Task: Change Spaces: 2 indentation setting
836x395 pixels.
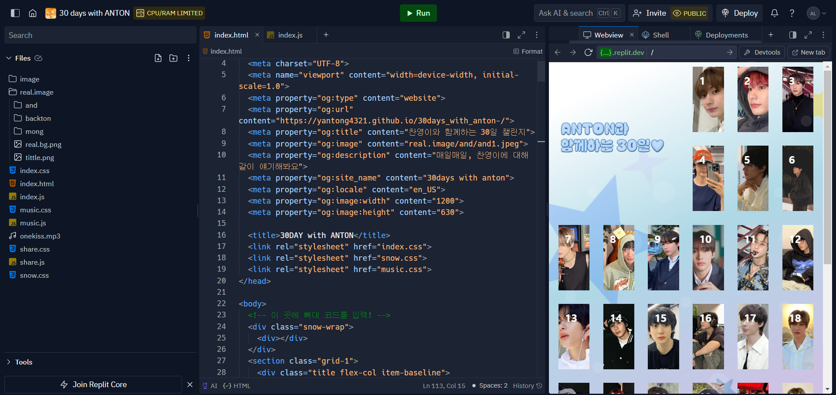Action: 493,386
